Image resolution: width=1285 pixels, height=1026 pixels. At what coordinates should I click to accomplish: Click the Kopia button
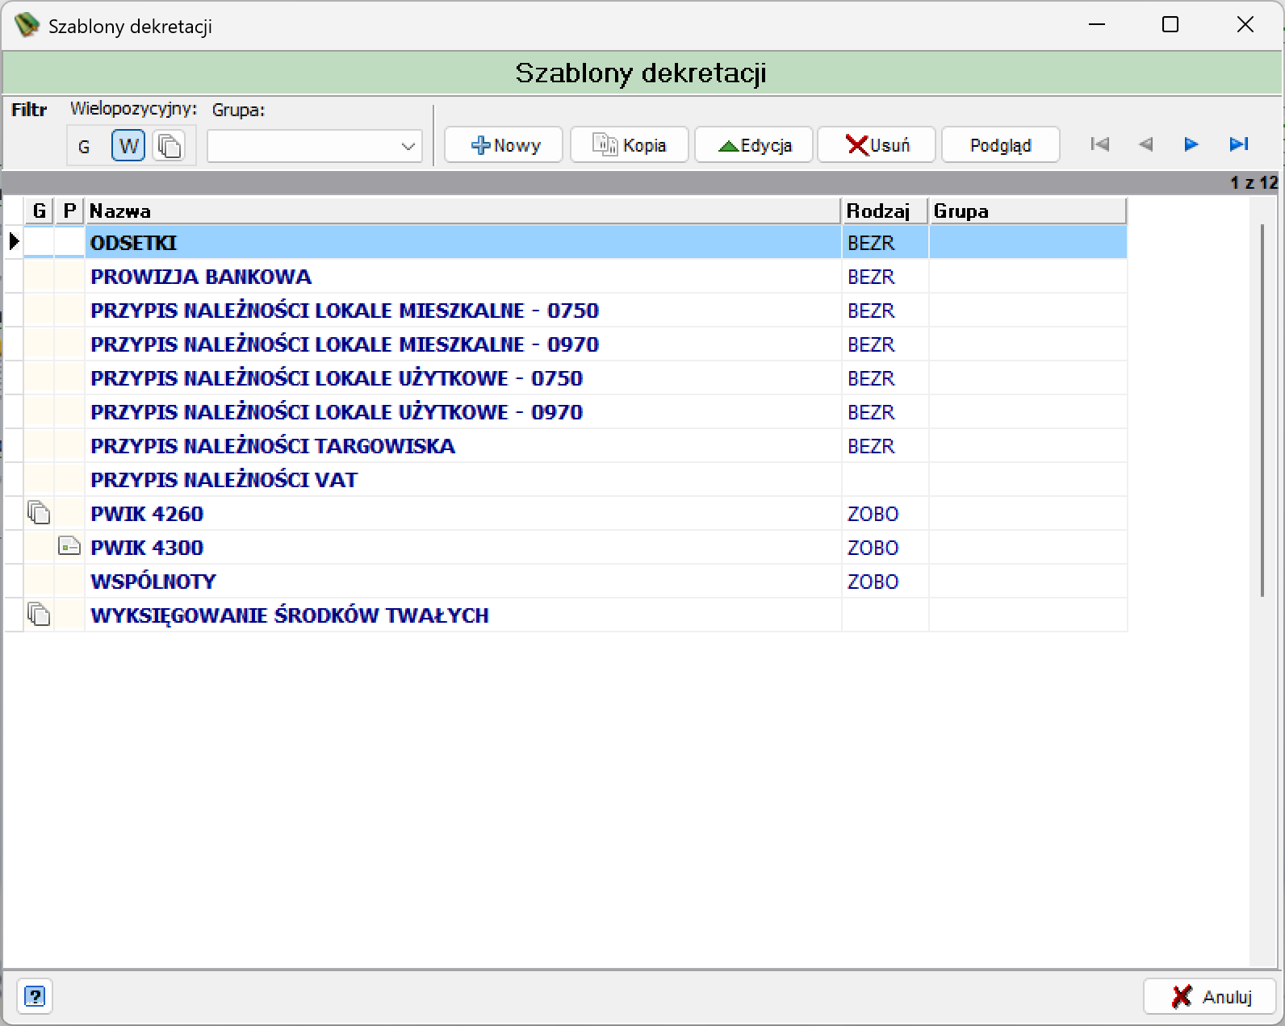point(630,145)
